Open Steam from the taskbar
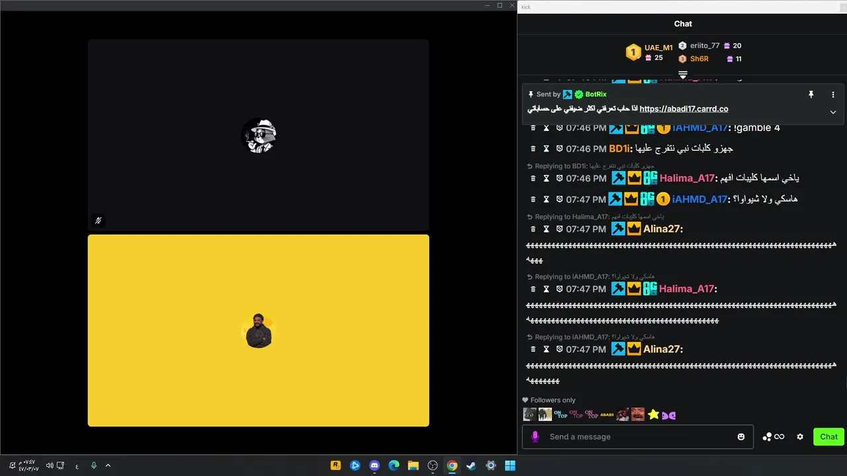Screen dimensions: 847x476 click(471, 465)
